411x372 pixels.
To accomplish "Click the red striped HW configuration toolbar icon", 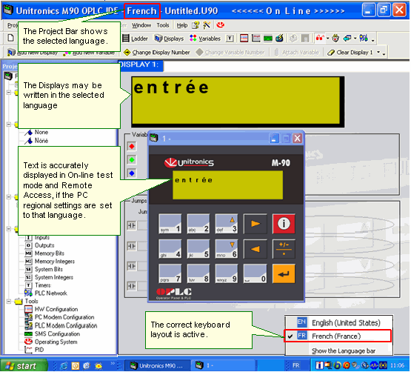I will point(244,39).
